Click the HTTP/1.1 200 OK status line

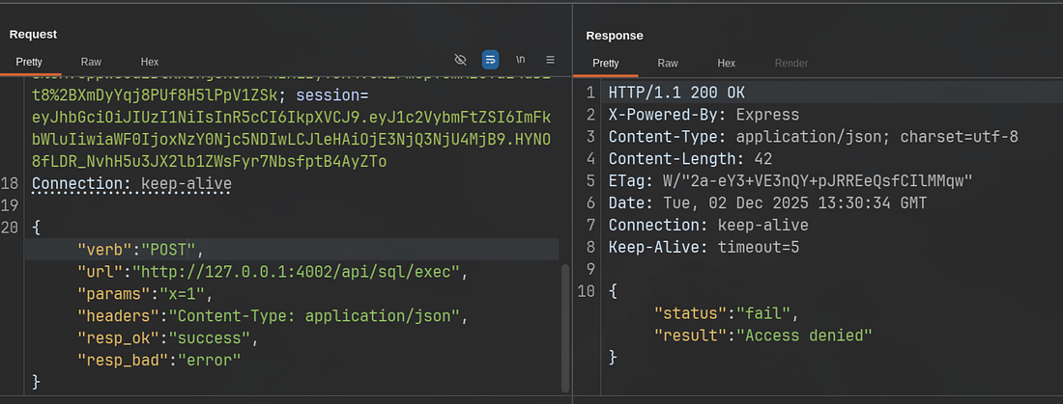pyautogui.click(x=676, y=93)
